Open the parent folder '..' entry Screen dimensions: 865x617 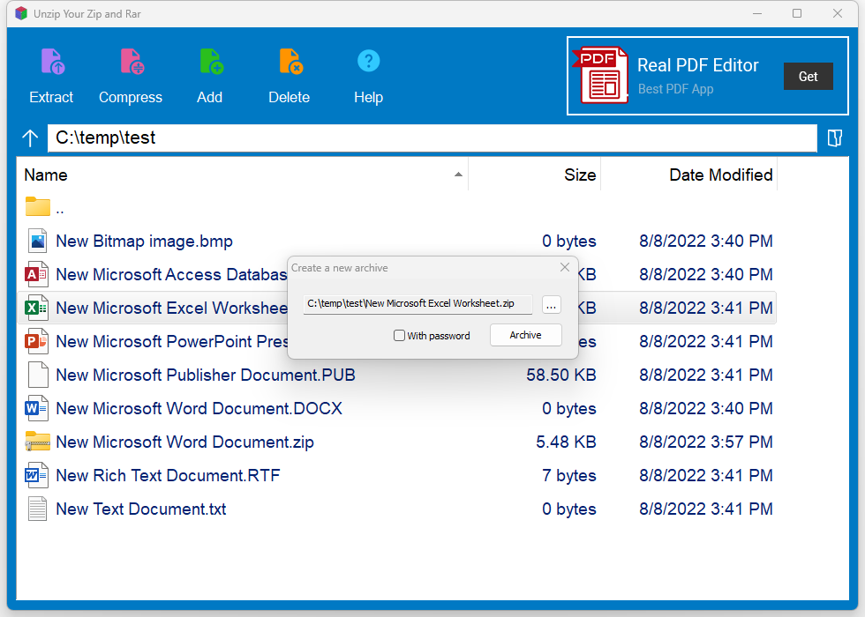(59, 209)
